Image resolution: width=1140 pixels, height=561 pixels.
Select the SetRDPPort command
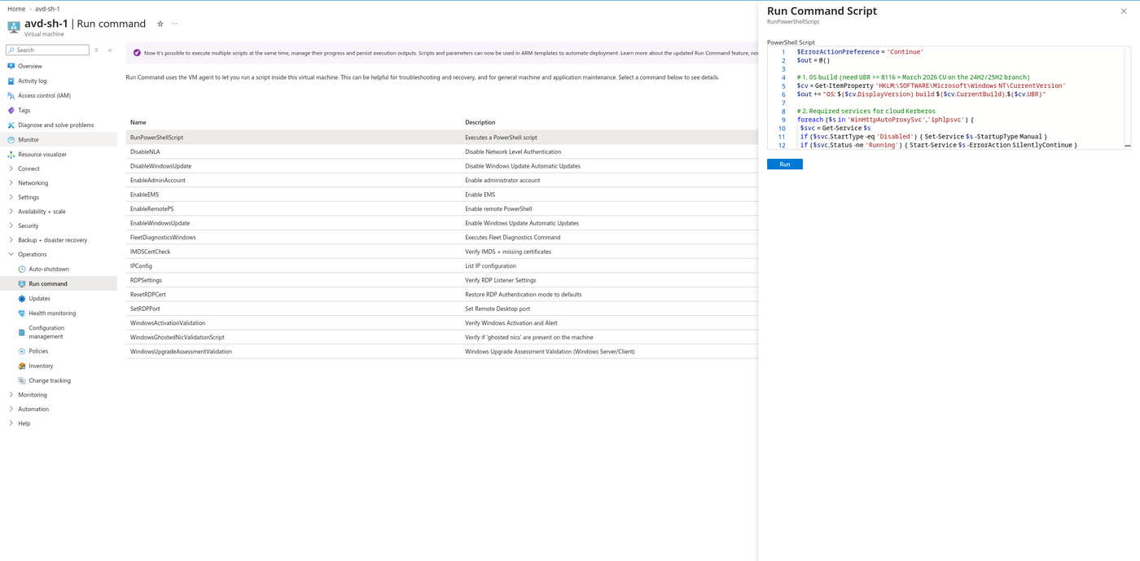coord(441,309)
